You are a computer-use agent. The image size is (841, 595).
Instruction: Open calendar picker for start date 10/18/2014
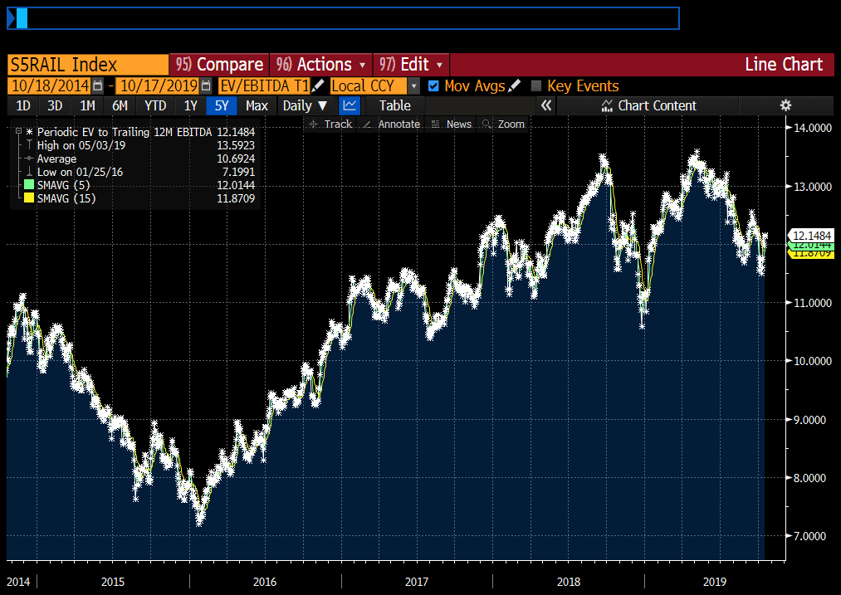pos(98,85)
